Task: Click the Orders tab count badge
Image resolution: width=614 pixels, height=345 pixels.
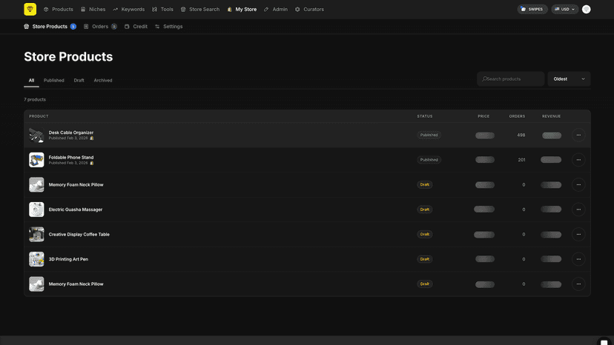Action: point(114,27)
